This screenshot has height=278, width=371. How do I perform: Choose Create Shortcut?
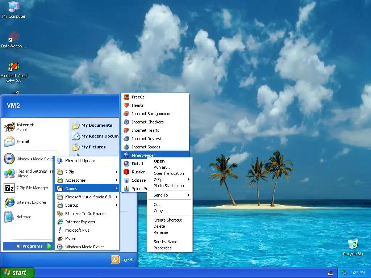tap(170, 220)
